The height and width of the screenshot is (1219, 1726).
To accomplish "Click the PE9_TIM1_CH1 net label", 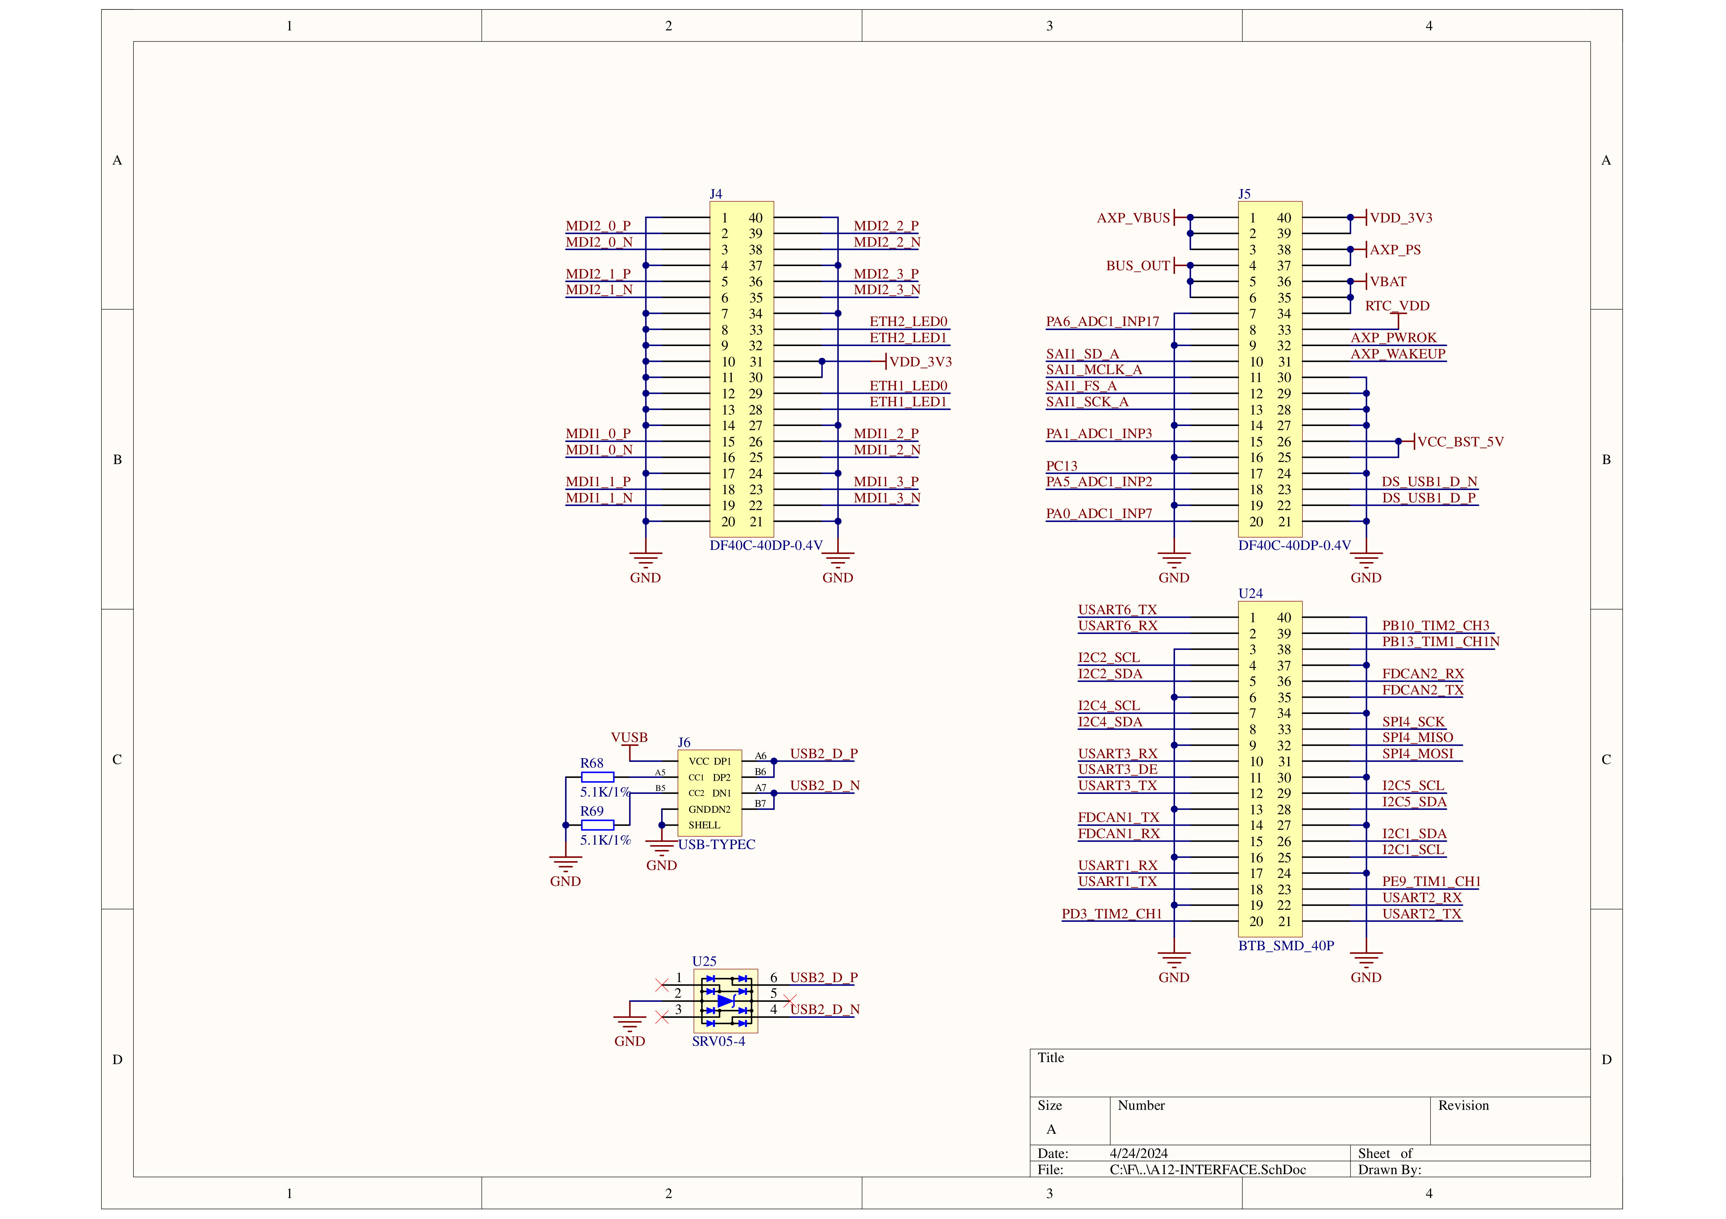I will [1431, 882].
